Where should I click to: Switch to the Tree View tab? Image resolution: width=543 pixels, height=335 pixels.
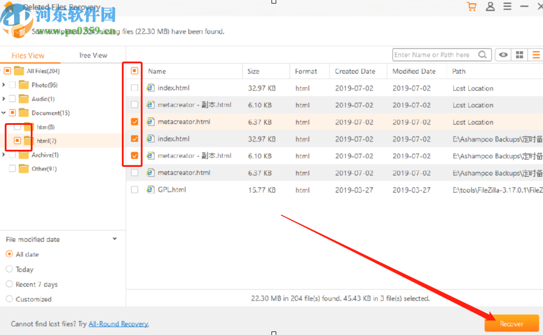pos(93,56)
